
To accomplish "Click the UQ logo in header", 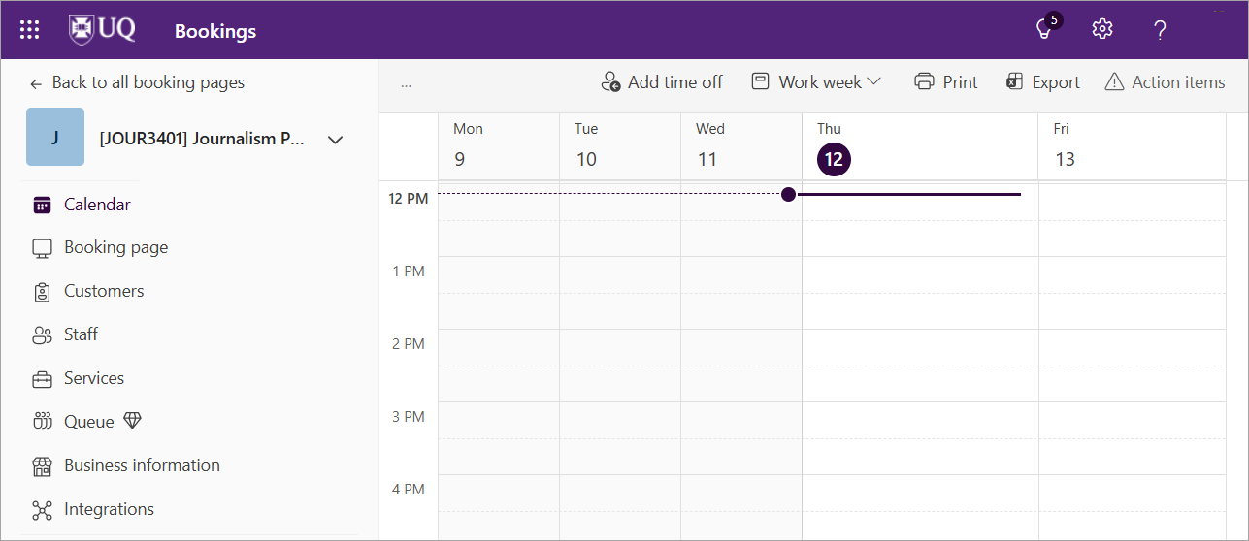I will tap(102, 30).
